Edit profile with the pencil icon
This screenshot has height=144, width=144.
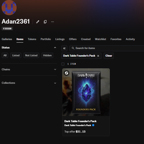click(x=38, y=22)
